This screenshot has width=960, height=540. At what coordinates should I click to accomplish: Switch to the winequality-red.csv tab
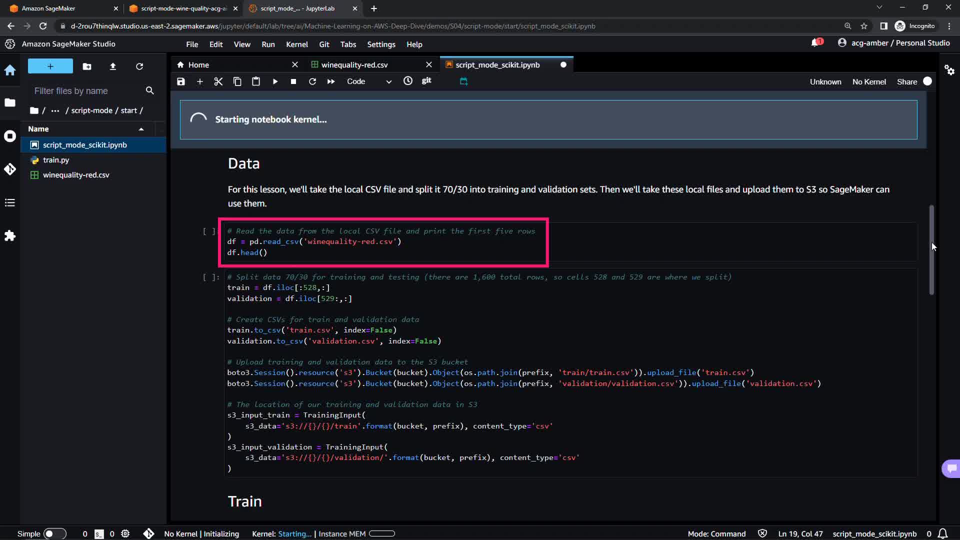(x=354, y=65)
